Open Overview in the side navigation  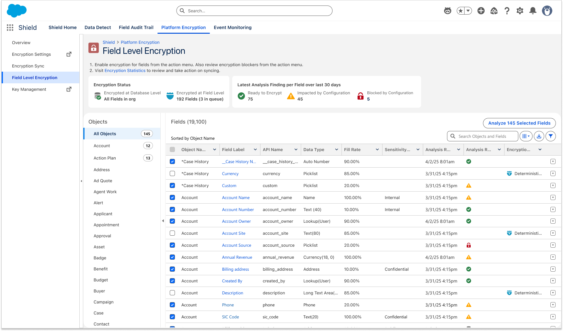pyautogui.click(x=21, y=42)
